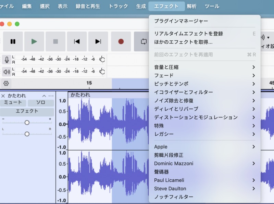The image size is (274, 204).
Task: Expand the ピッチとテンポ submenu
Action: pyautogui.click(x=204, y=84)
